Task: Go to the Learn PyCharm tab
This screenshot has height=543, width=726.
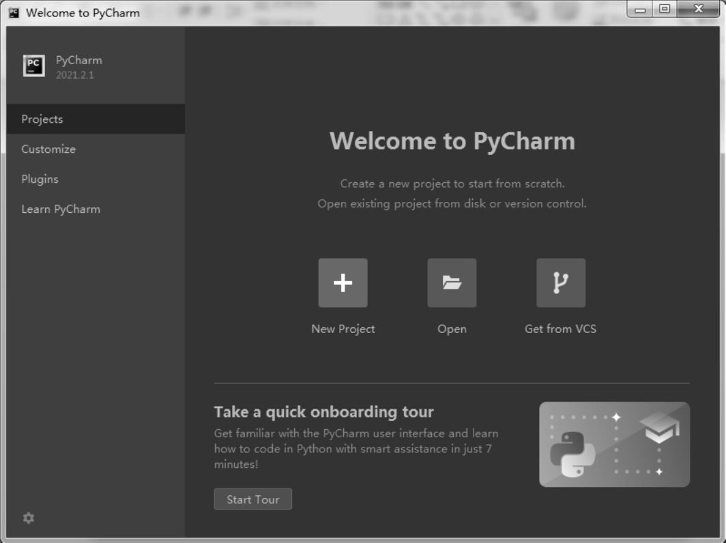Action: click(61, 209)
